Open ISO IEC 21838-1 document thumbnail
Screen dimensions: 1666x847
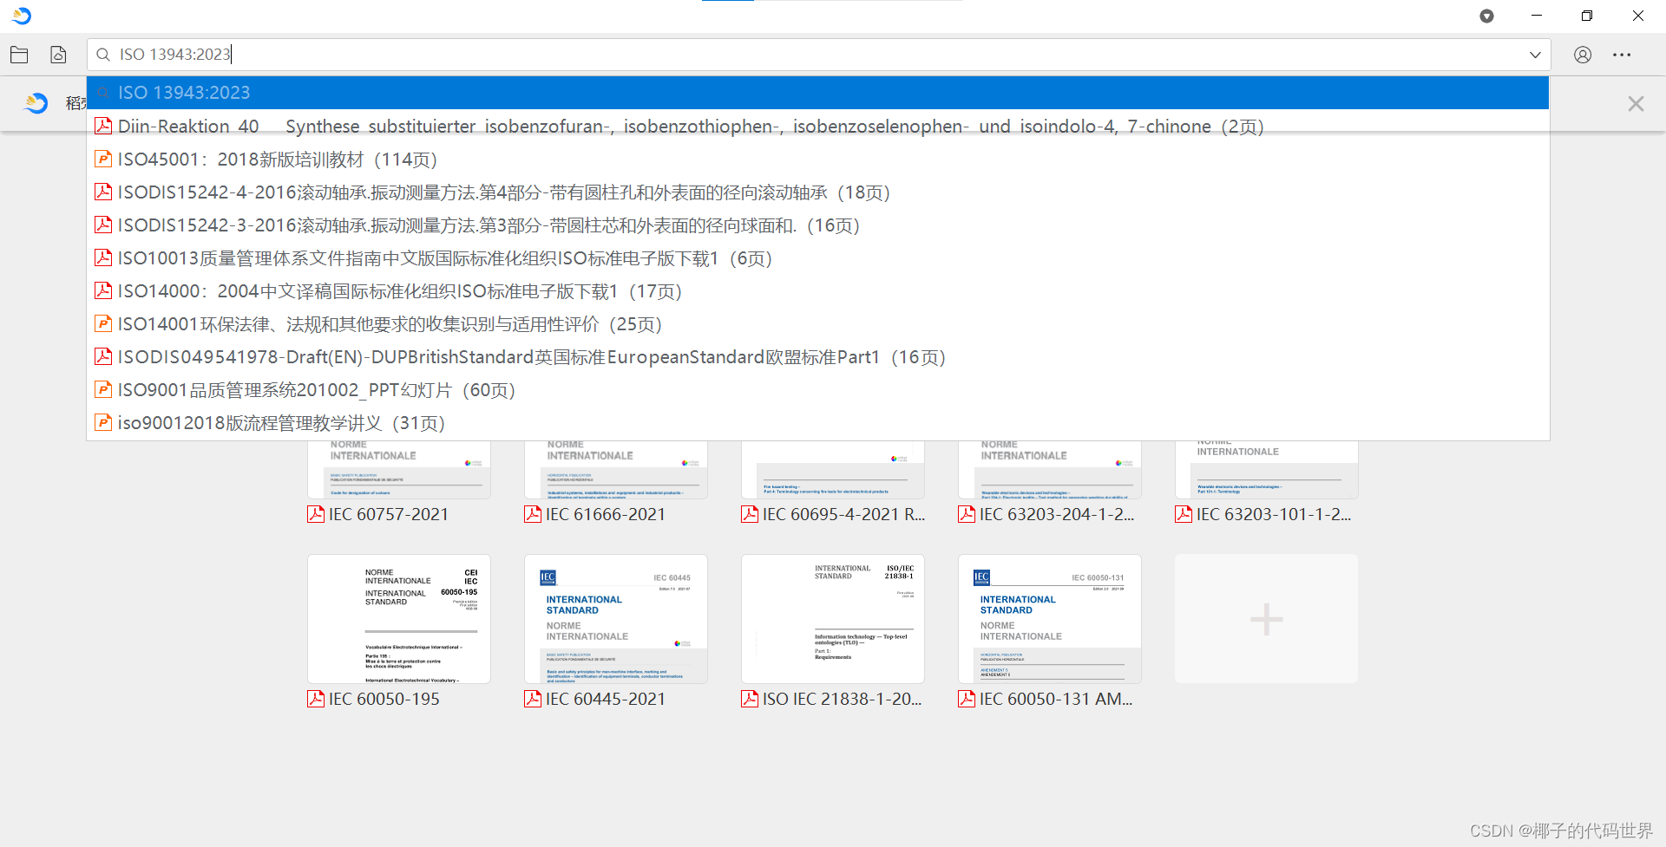(x=833, y=619)
